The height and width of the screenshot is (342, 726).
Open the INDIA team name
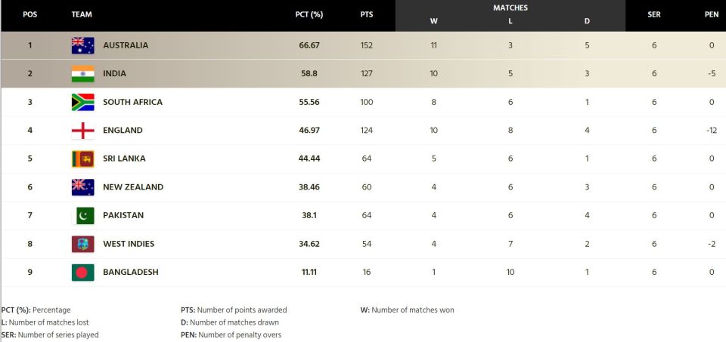click(114, 73)
